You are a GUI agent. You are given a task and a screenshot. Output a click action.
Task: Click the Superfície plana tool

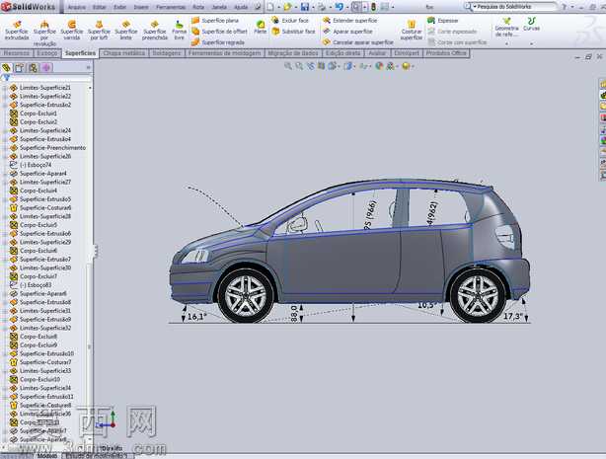point(216,21)
